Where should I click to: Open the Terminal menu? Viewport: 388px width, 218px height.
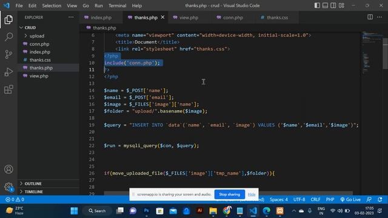117,5
